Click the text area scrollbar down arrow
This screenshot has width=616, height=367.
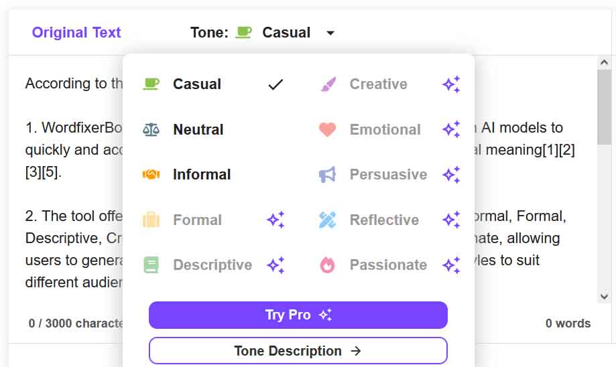pos(604,297)
